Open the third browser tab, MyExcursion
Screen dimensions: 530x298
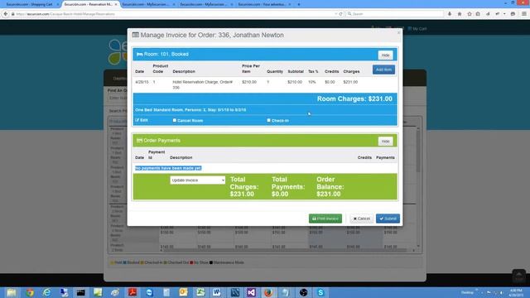pos(148,4)
